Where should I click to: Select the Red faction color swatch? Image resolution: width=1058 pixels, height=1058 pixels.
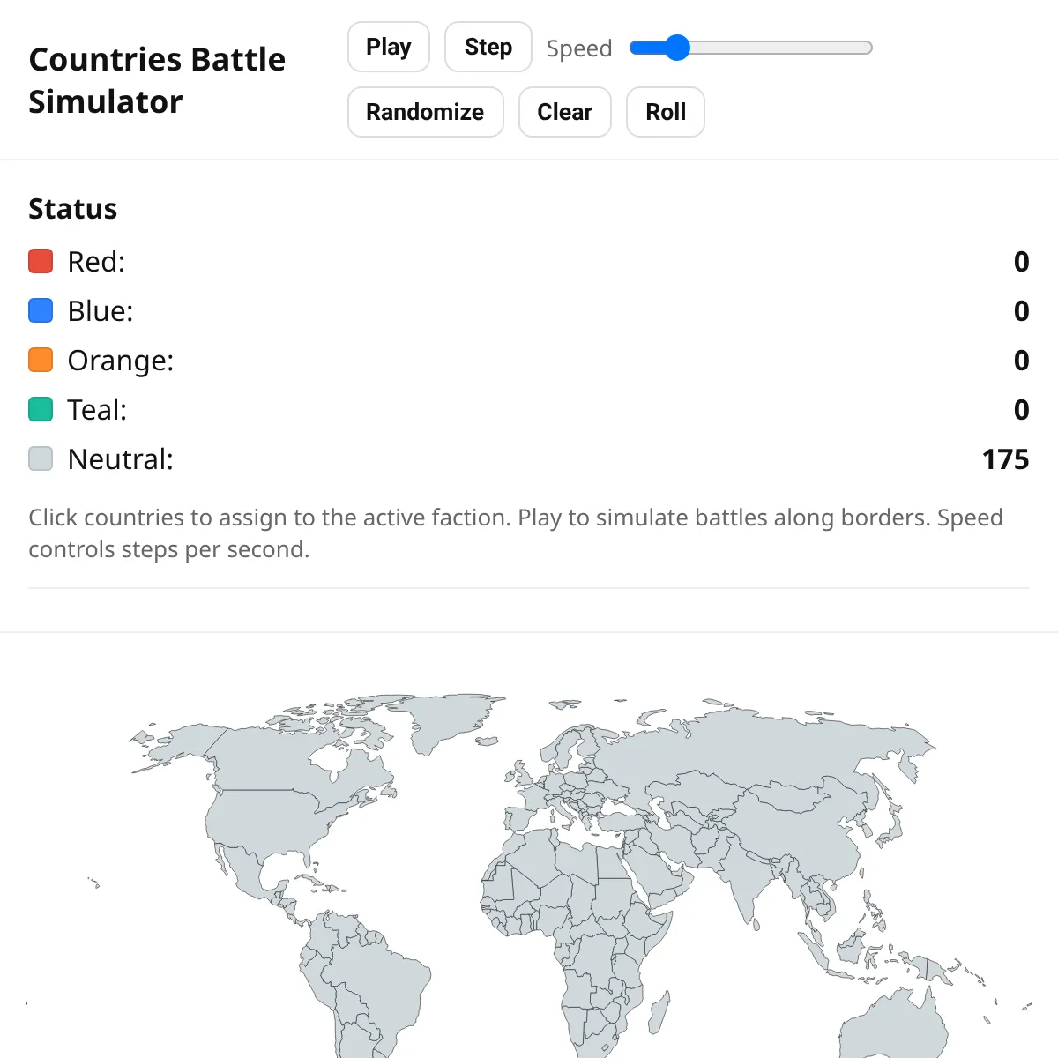coord(41,261)
